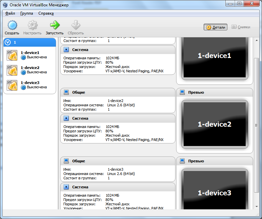Select 1-device2 in the VM list

tap(30, 70)
